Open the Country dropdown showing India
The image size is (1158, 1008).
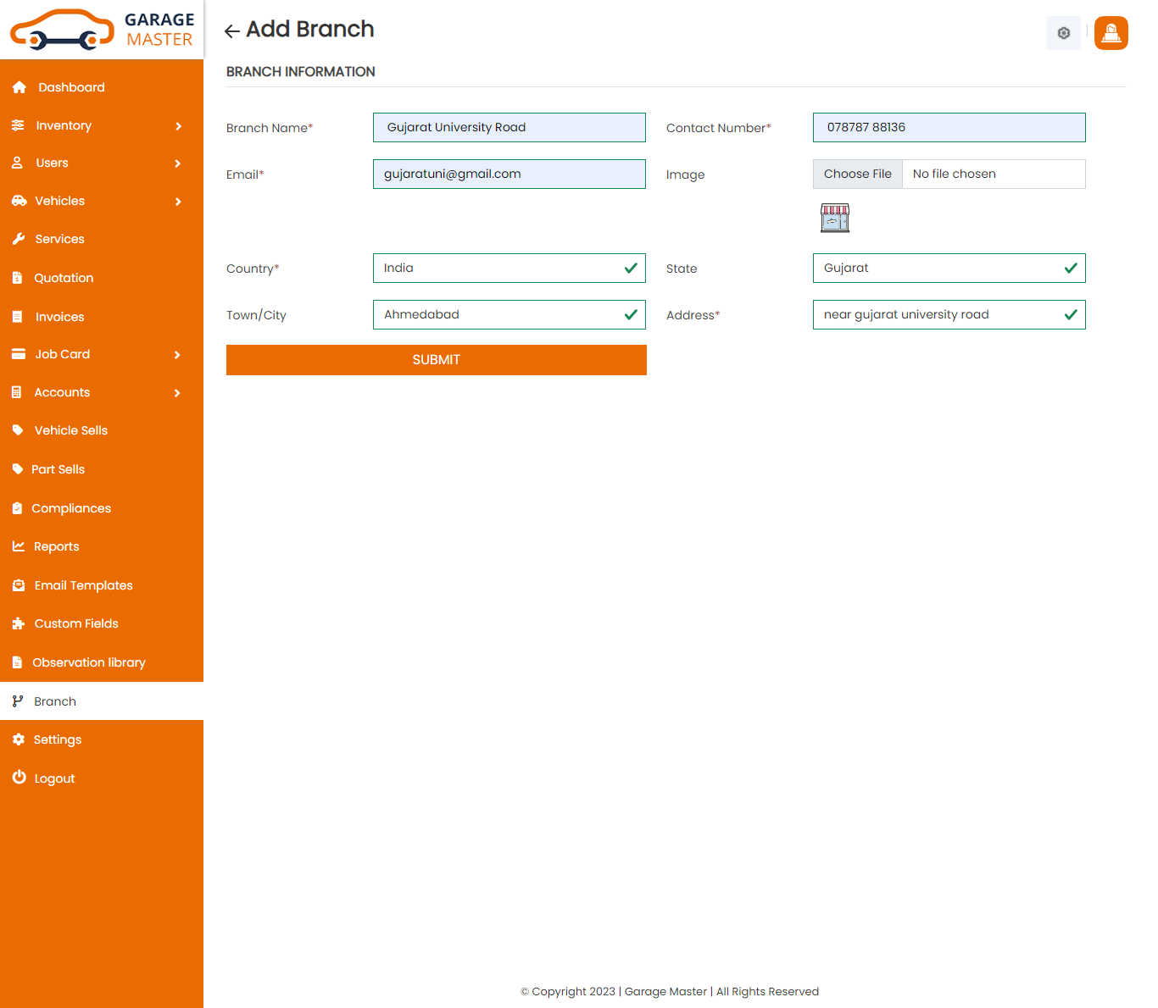pos(509,269)
